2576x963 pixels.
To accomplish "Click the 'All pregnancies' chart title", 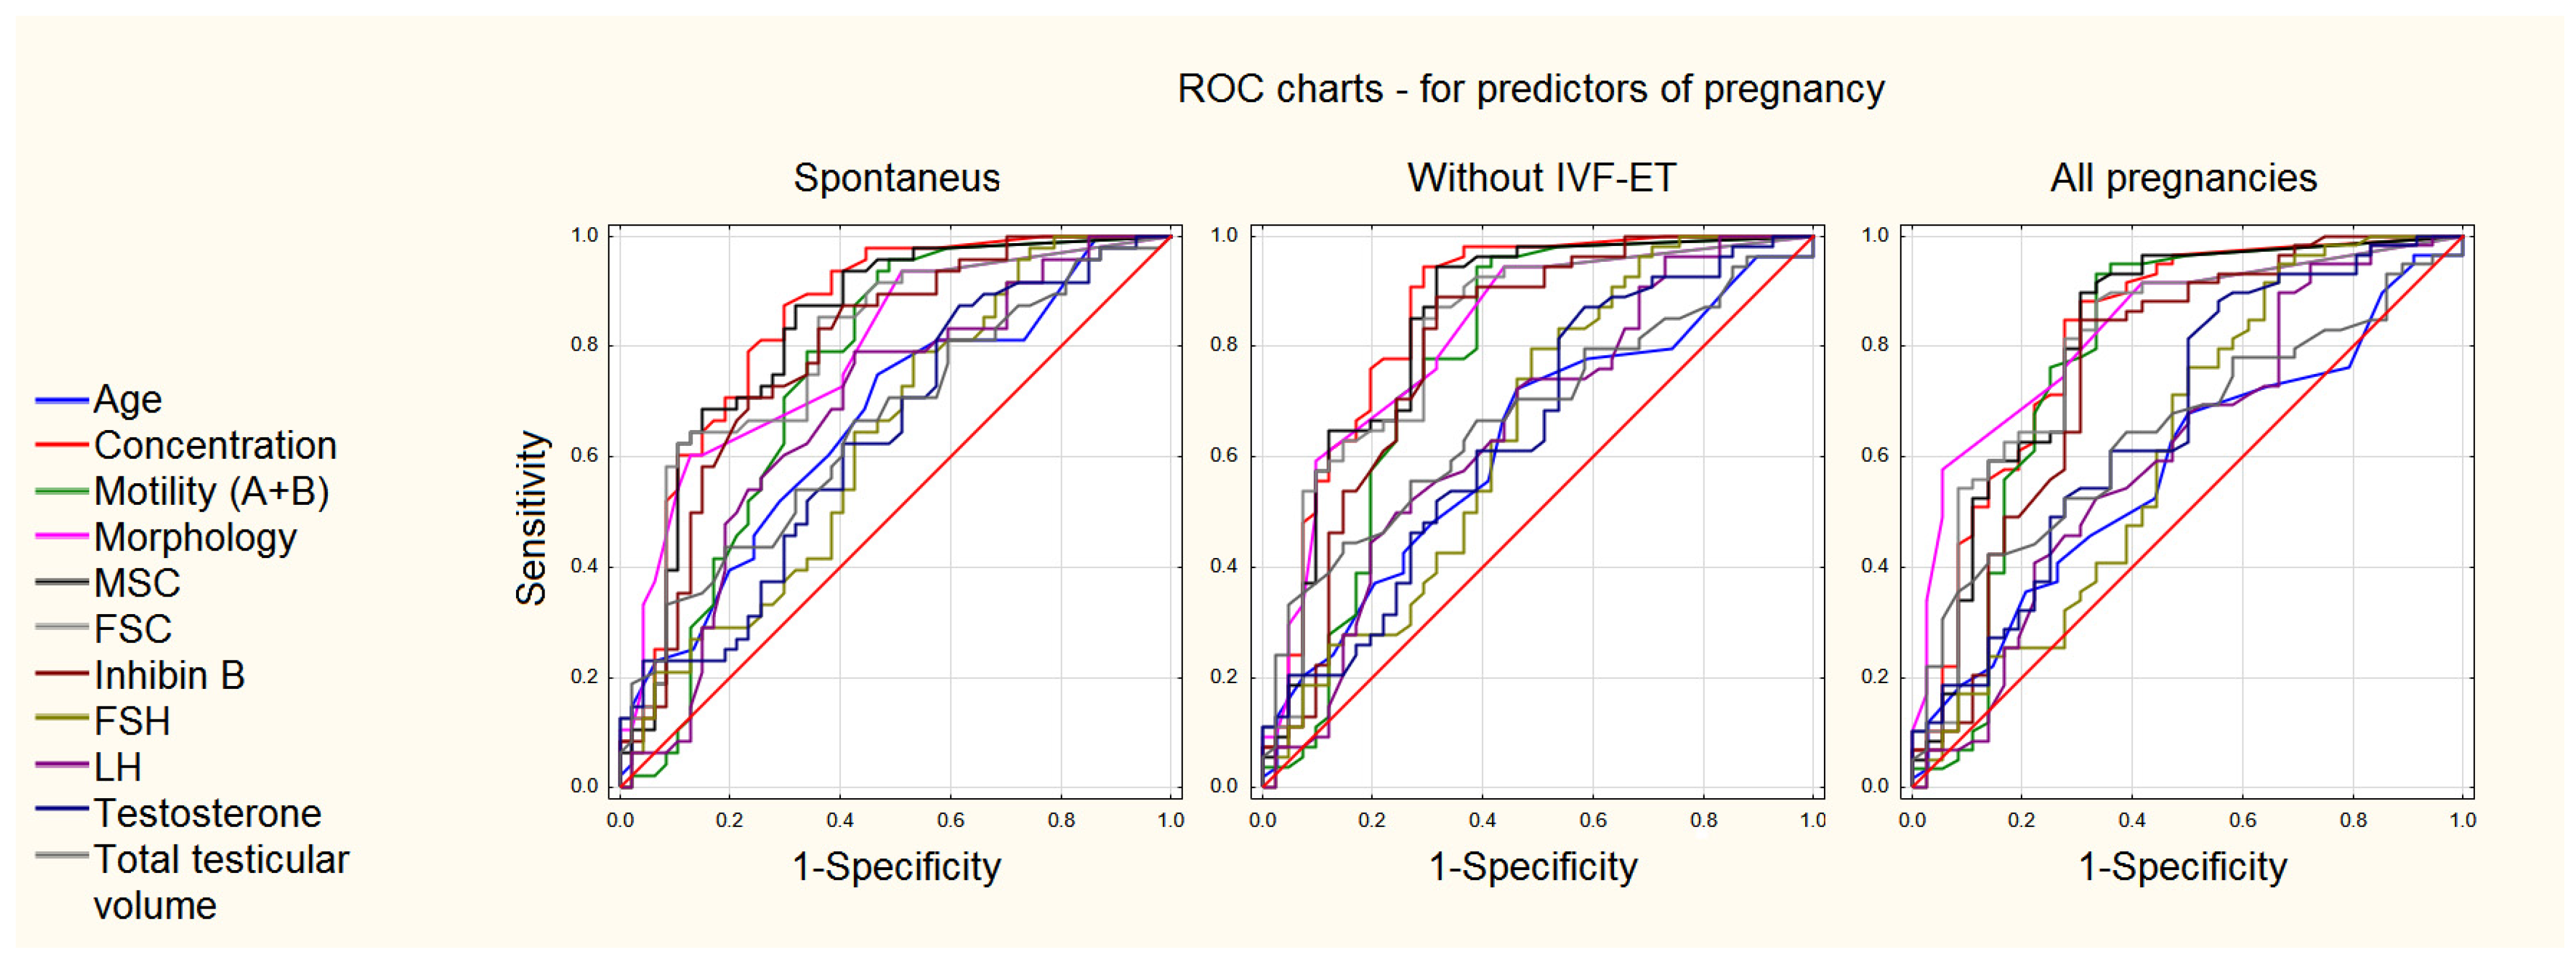I will 2183,178.
